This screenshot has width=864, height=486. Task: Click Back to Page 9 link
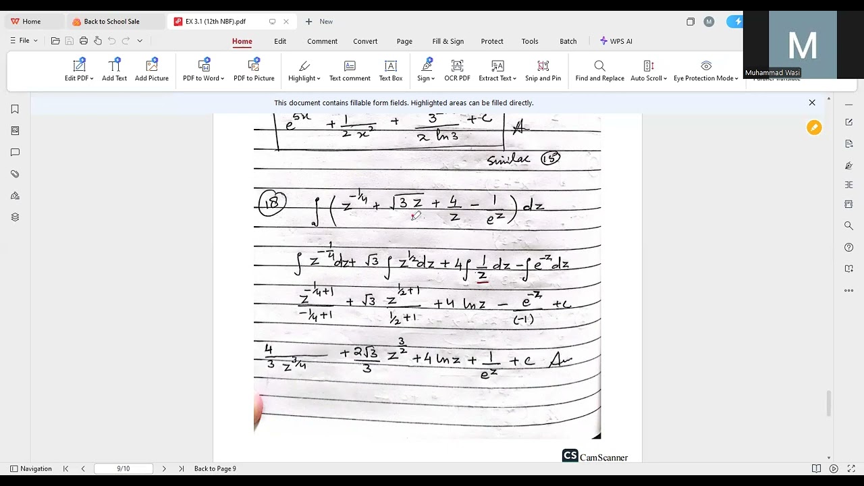point(215,468)
